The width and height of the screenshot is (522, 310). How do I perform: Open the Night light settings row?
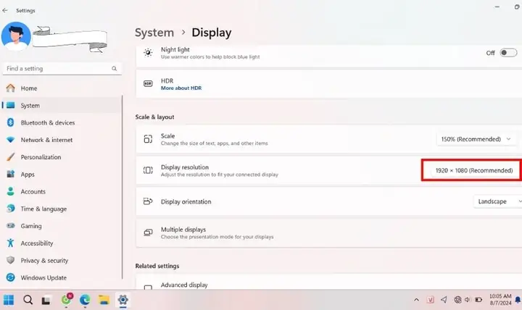329,55
